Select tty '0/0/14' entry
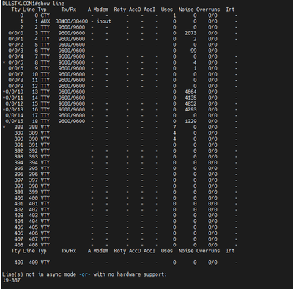293x289 pixels. pyautogui.click(x=15, y=115)
